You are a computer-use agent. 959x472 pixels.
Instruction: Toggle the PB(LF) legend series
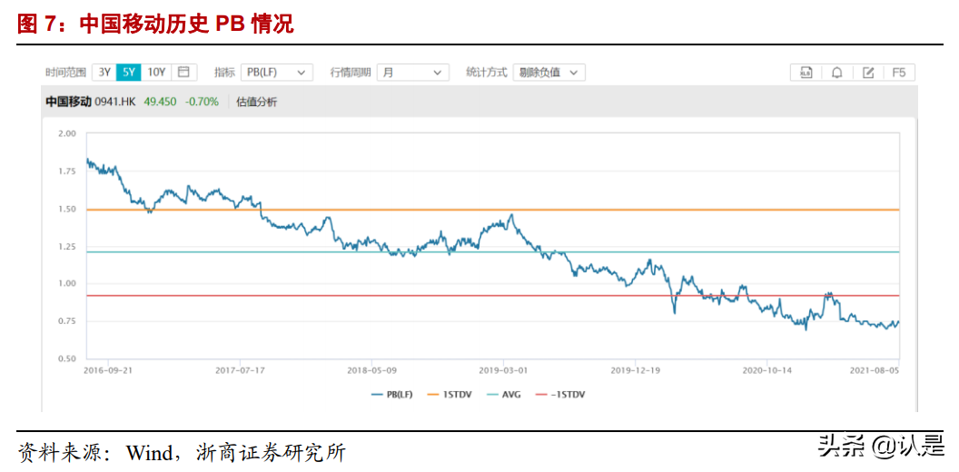392,394
